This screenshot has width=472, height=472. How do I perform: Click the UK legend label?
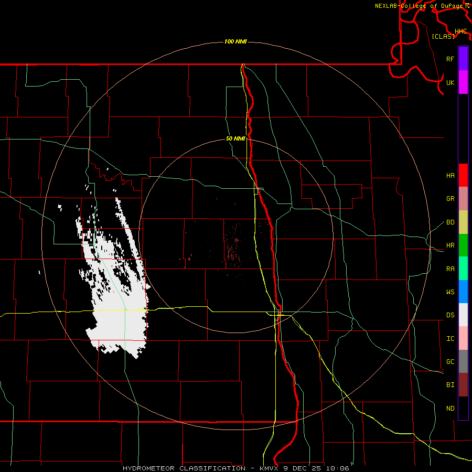[450, 82]
